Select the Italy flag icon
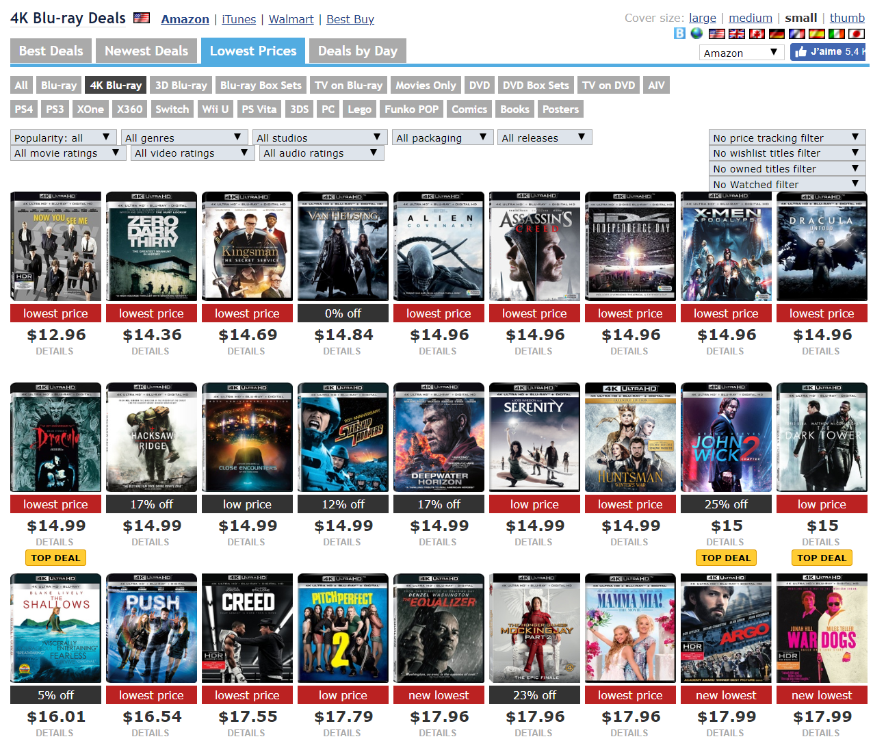This screenshot has height=739, width=873. pos(837,34)
